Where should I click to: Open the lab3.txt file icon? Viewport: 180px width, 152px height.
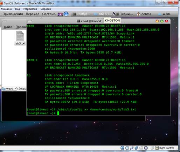(20, 38)
